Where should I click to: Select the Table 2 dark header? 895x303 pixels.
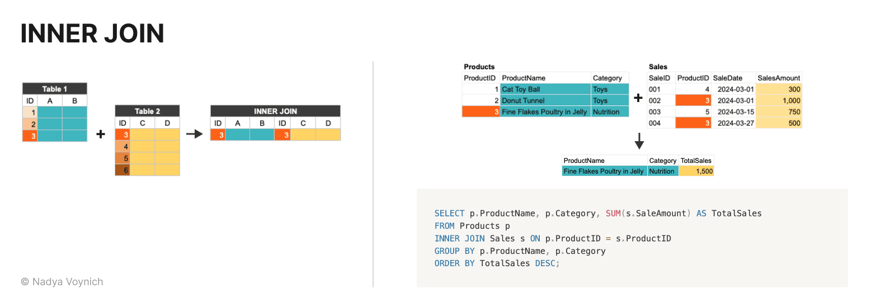pyautogui.click(x=147, y=111)
